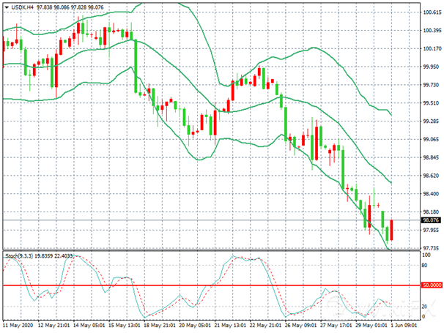Click the small triangle before USDX,H4

pyautogui.click(x=6, y=7)
